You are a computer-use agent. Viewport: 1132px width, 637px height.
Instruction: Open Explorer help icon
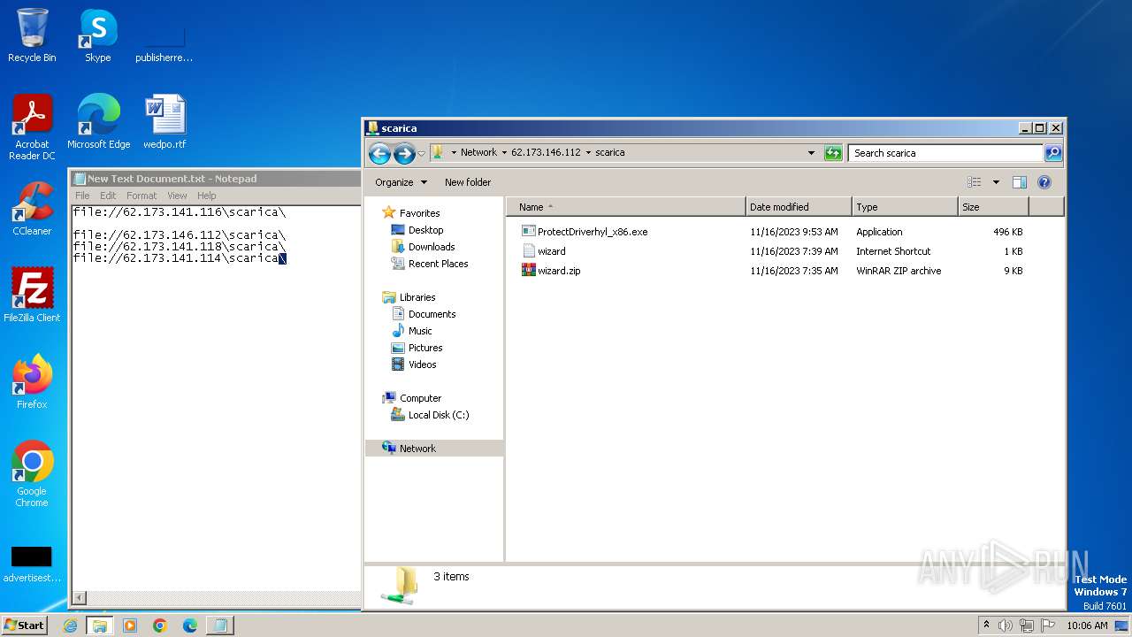(x=1044, y=182)
